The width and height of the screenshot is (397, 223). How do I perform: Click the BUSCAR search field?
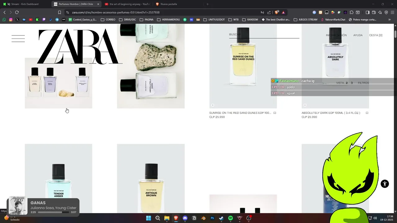(x=264, y=35)
